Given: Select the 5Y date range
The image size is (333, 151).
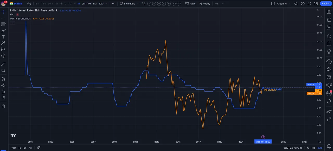Looking at the screenshot, I should [25, 148].
